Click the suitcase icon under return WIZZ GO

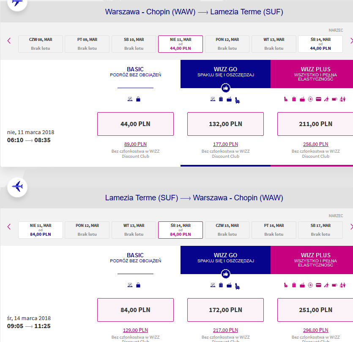221,285
